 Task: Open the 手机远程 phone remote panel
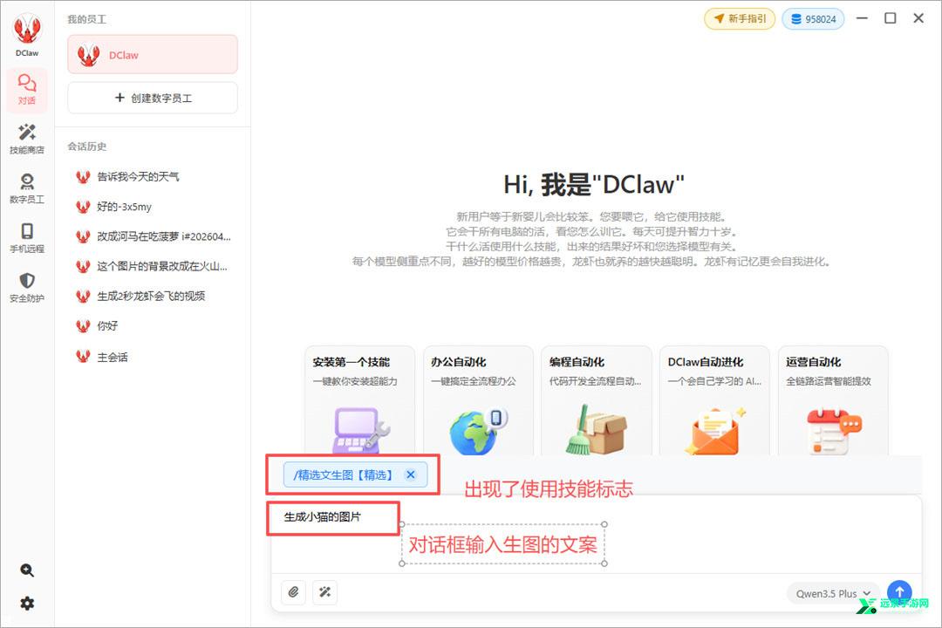[27, 237]
